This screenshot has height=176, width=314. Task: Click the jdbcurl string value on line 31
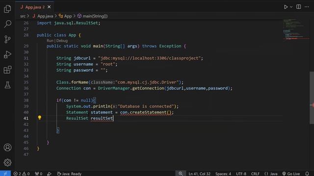(x=149, y=58)
